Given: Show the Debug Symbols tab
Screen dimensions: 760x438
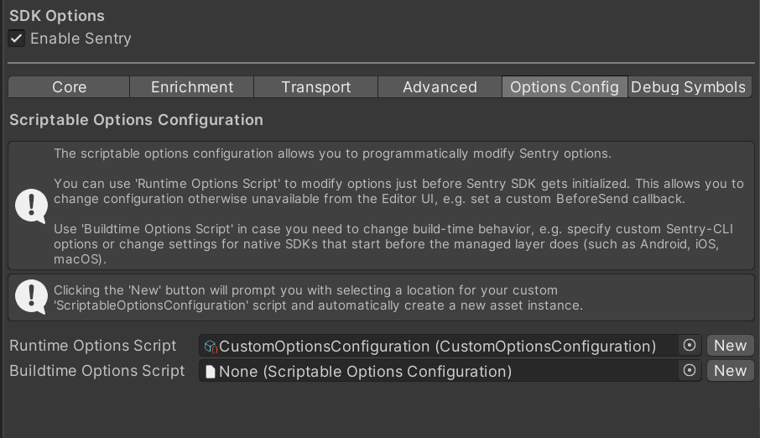Looking at the screenshot, I should (688, 87).
